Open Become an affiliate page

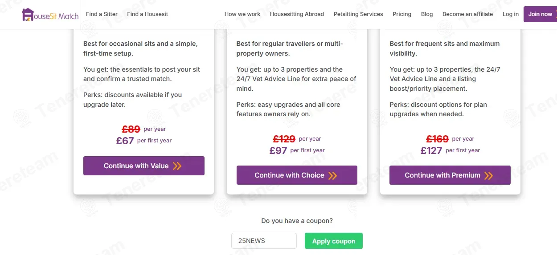[x=467, y=14]
